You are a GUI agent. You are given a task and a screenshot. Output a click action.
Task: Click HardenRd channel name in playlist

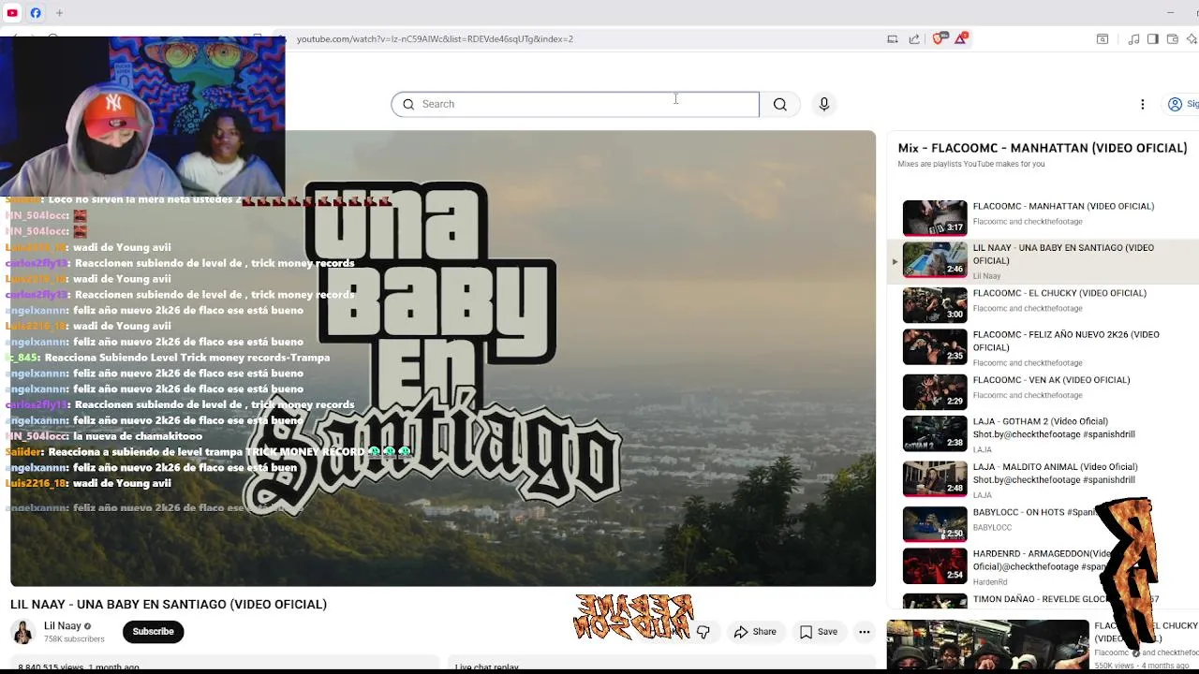[x=990, y=582]
